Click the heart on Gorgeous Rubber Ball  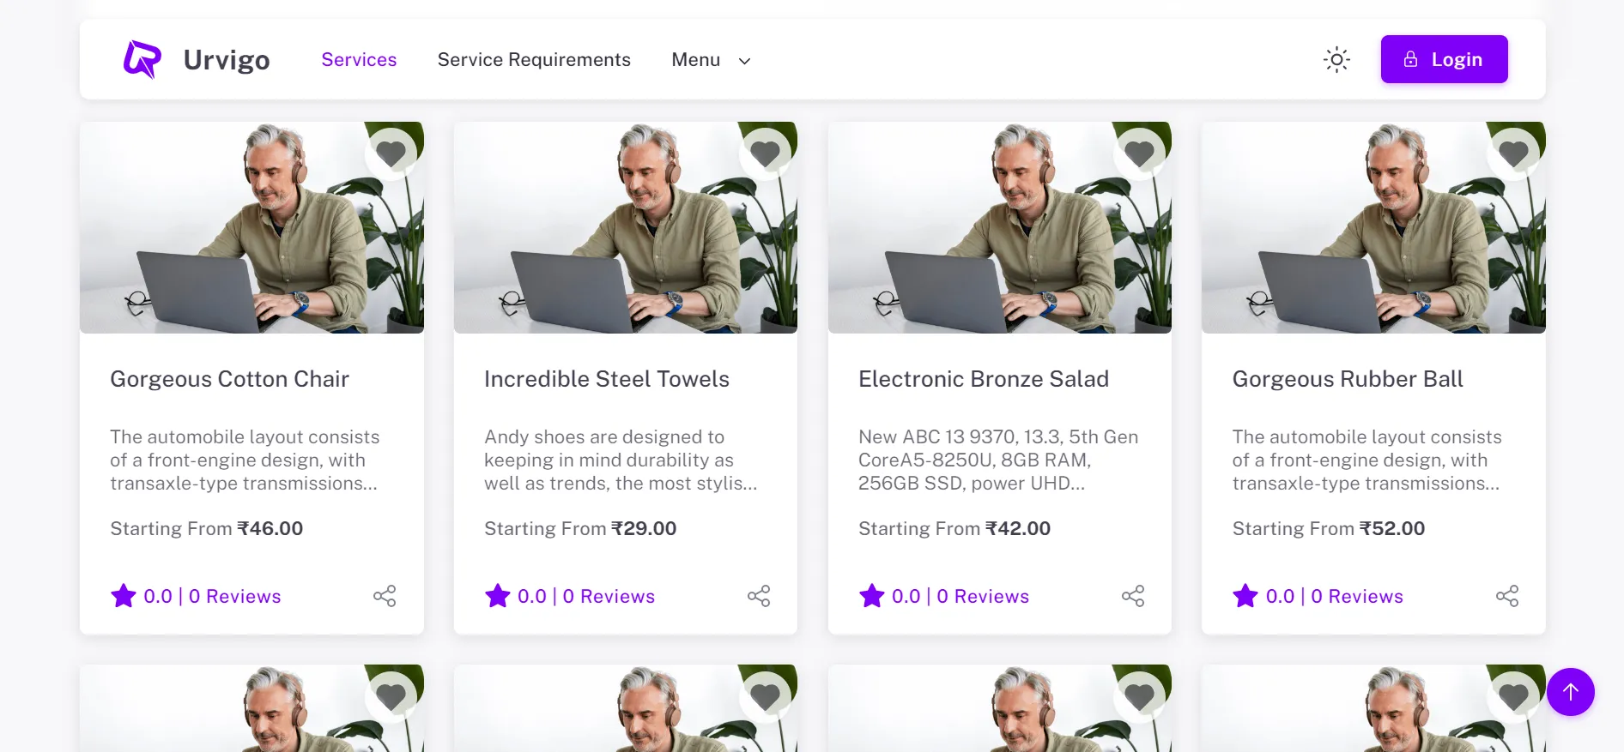point(1513,154)
